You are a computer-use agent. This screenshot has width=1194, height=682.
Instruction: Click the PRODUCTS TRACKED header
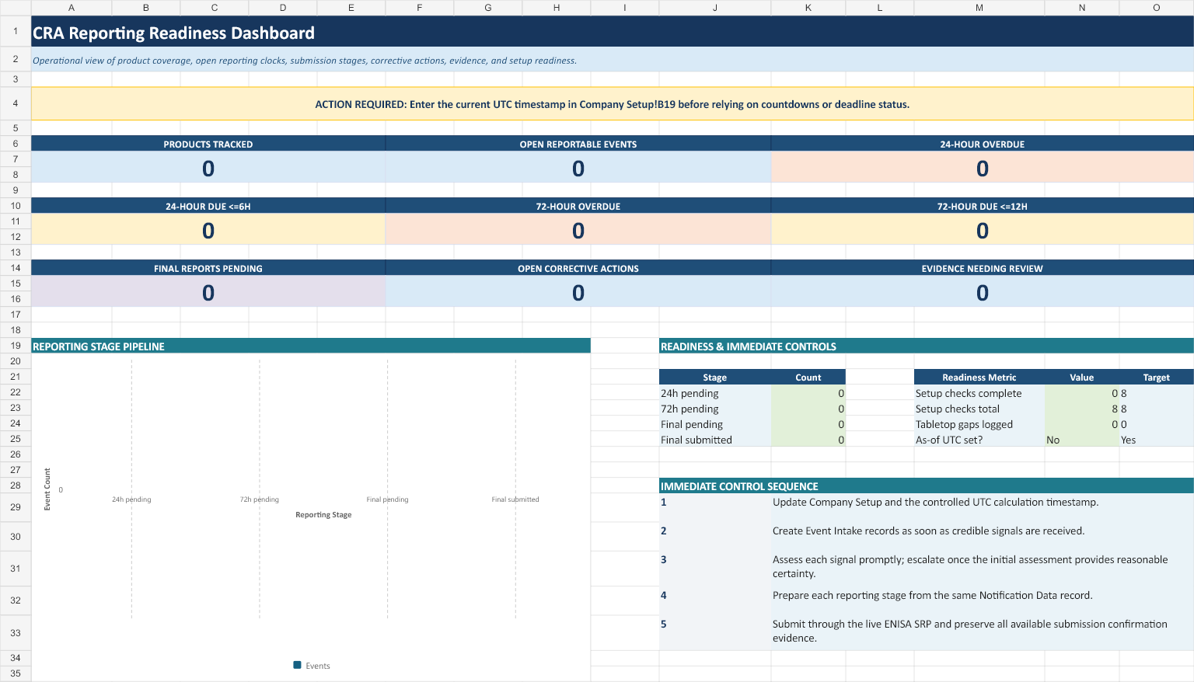208,144
